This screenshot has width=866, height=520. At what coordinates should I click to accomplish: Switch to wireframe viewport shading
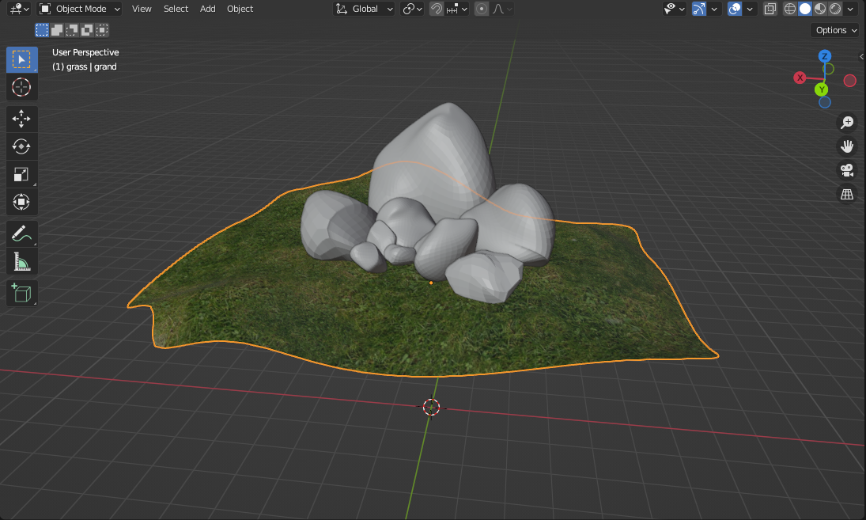[790, 9]
